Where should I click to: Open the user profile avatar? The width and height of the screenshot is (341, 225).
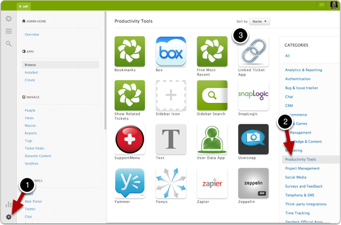coord(334,5)
